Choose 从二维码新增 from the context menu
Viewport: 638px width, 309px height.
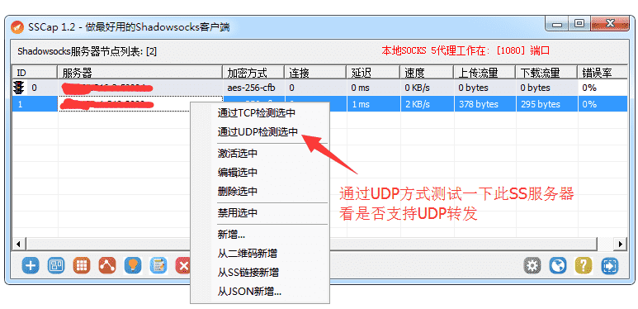[x=248, y=253]
